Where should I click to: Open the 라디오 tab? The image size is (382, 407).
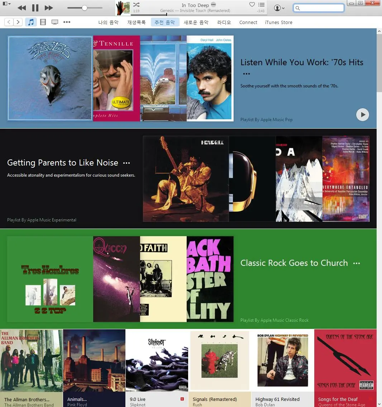coord(224,22)
